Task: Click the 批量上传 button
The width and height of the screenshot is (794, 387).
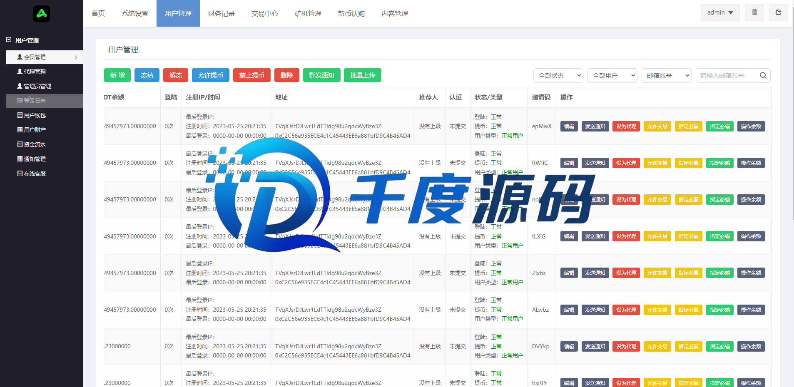Action: (363, 75)
